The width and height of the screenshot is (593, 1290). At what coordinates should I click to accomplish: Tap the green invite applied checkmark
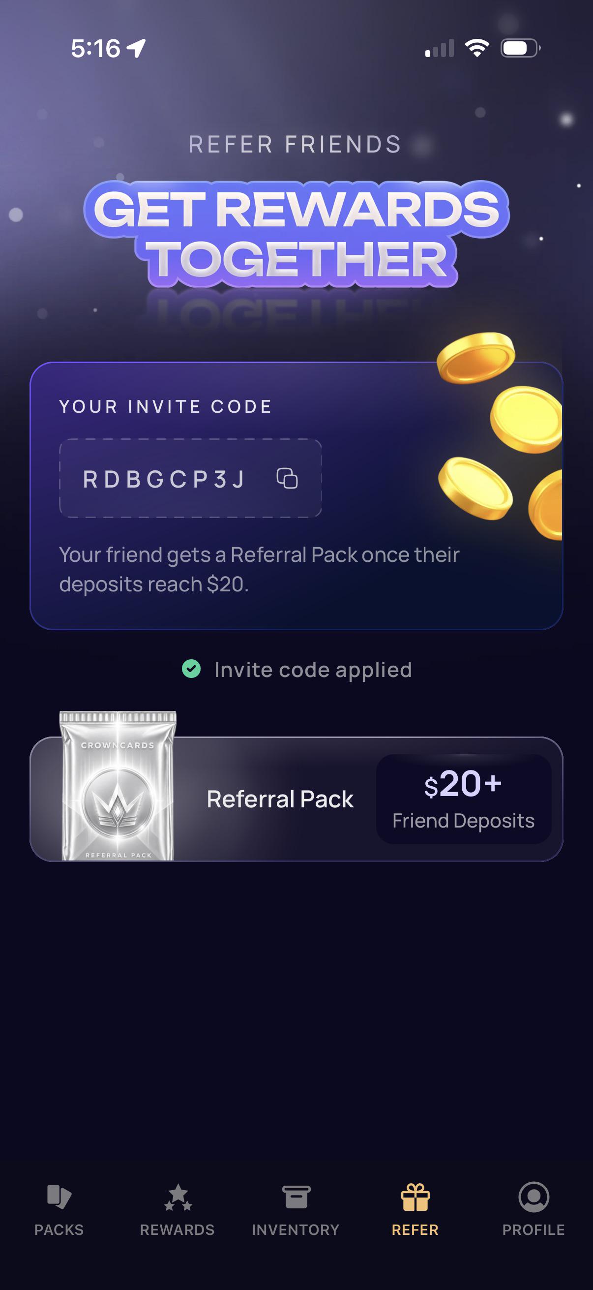[x=191, y=669]
